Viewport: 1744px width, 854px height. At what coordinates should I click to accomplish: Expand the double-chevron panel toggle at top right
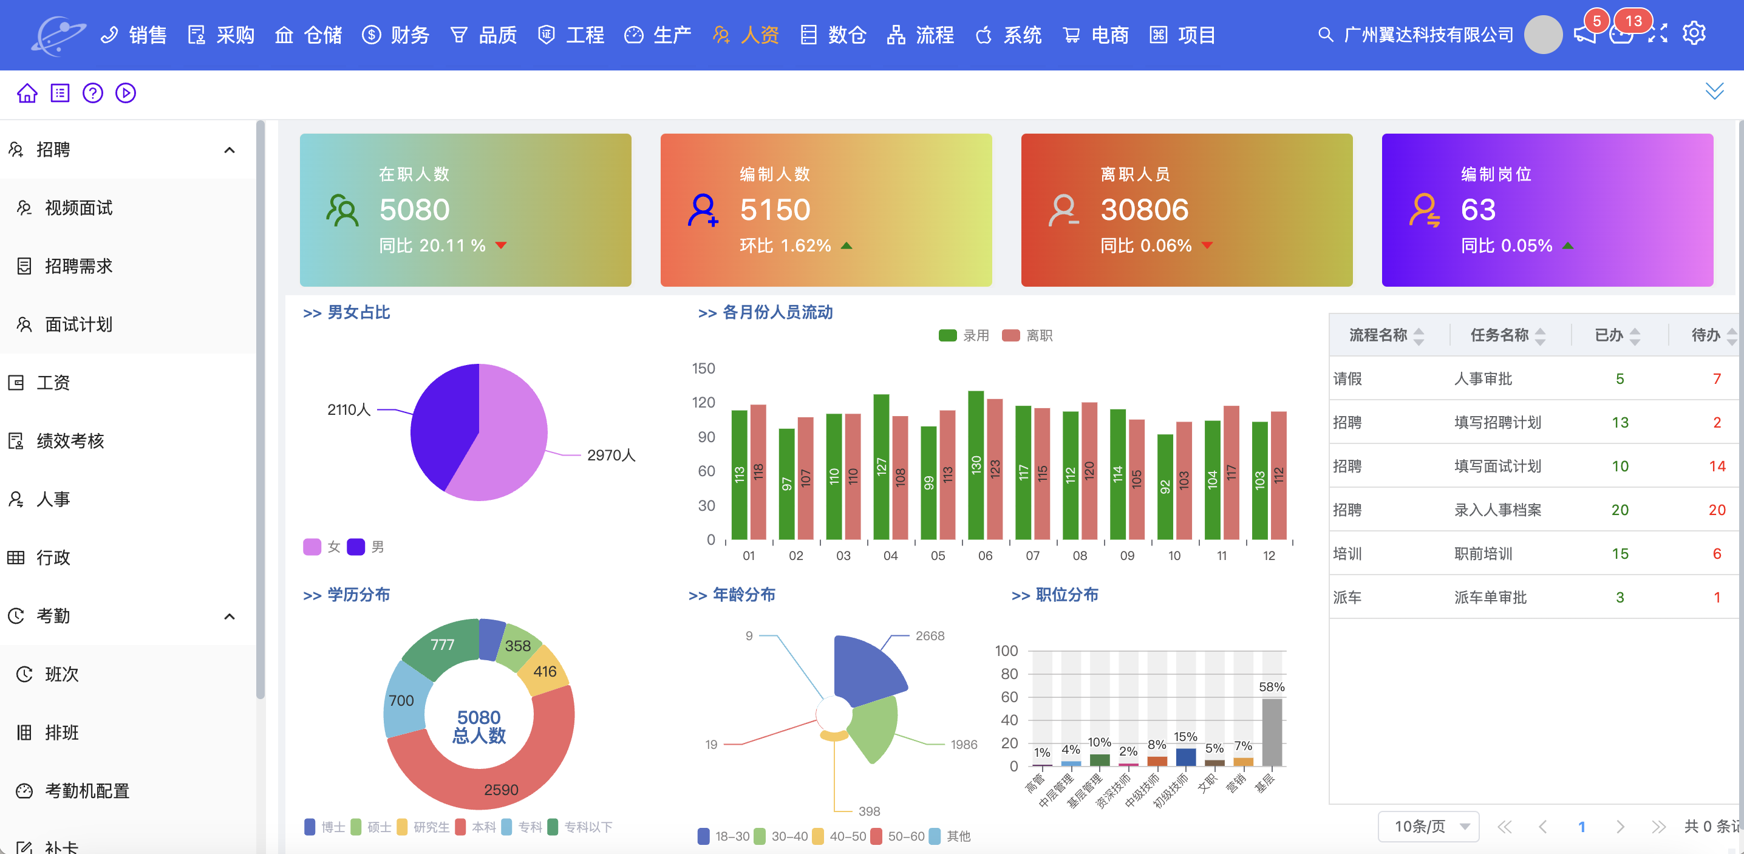tap(1714, 91)
